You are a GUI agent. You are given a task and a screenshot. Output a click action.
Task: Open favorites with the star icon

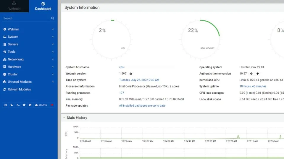coord(24,105)
